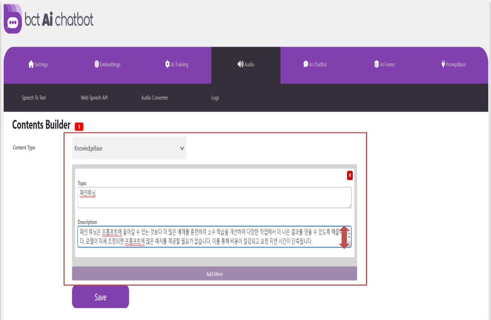Click the PromptBase plug icon
Image resolution: width=491 pixels, height=320 pixels.
point(443,64)
